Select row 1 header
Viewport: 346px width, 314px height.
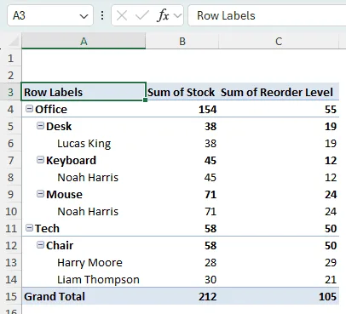pyautogui.click(x=11, y=58)
